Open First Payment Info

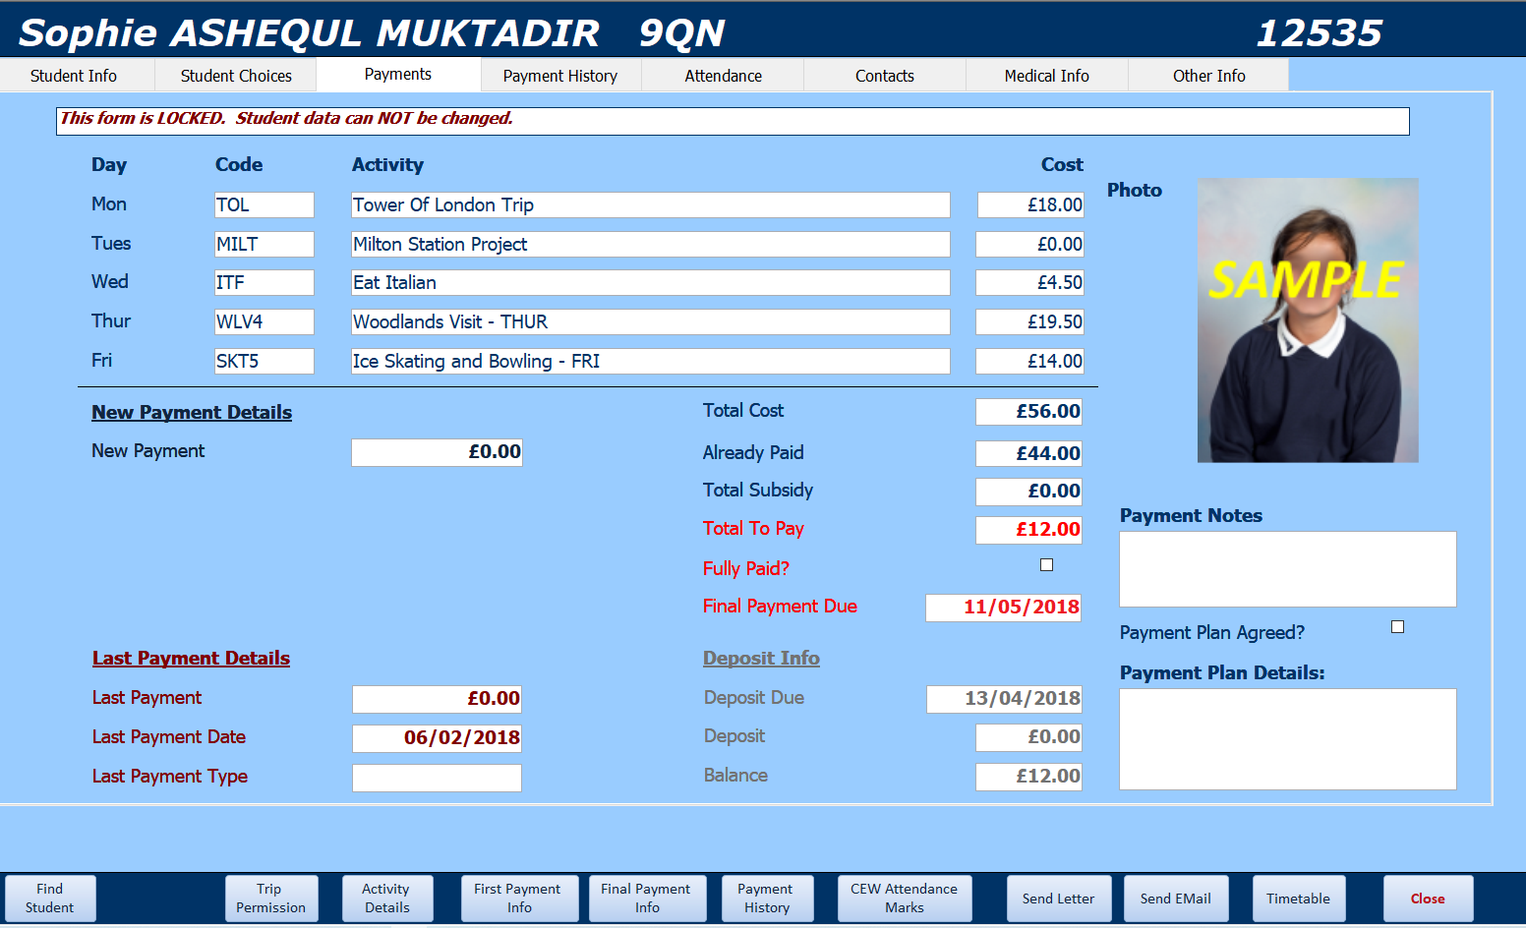coord(519,899)
